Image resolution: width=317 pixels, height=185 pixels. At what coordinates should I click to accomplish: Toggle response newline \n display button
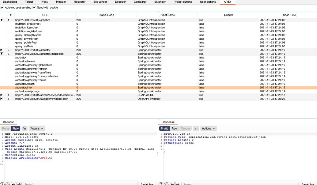click(x=196, y=129)
